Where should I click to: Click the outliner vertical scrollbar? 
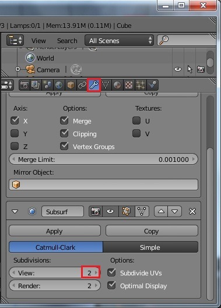[211, 62]
